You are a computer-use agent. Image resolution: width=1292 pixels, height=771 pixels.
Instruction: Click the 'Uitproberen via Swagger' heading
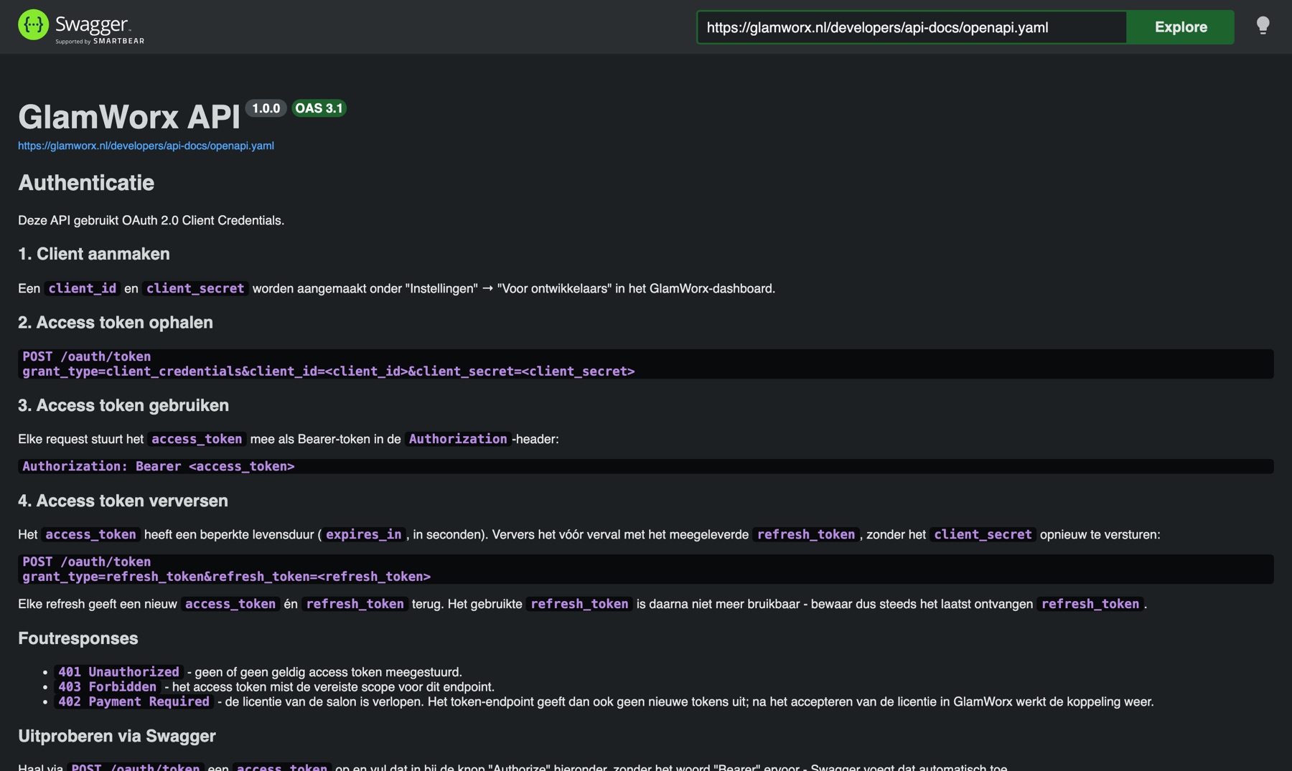[x=117, y=736]
